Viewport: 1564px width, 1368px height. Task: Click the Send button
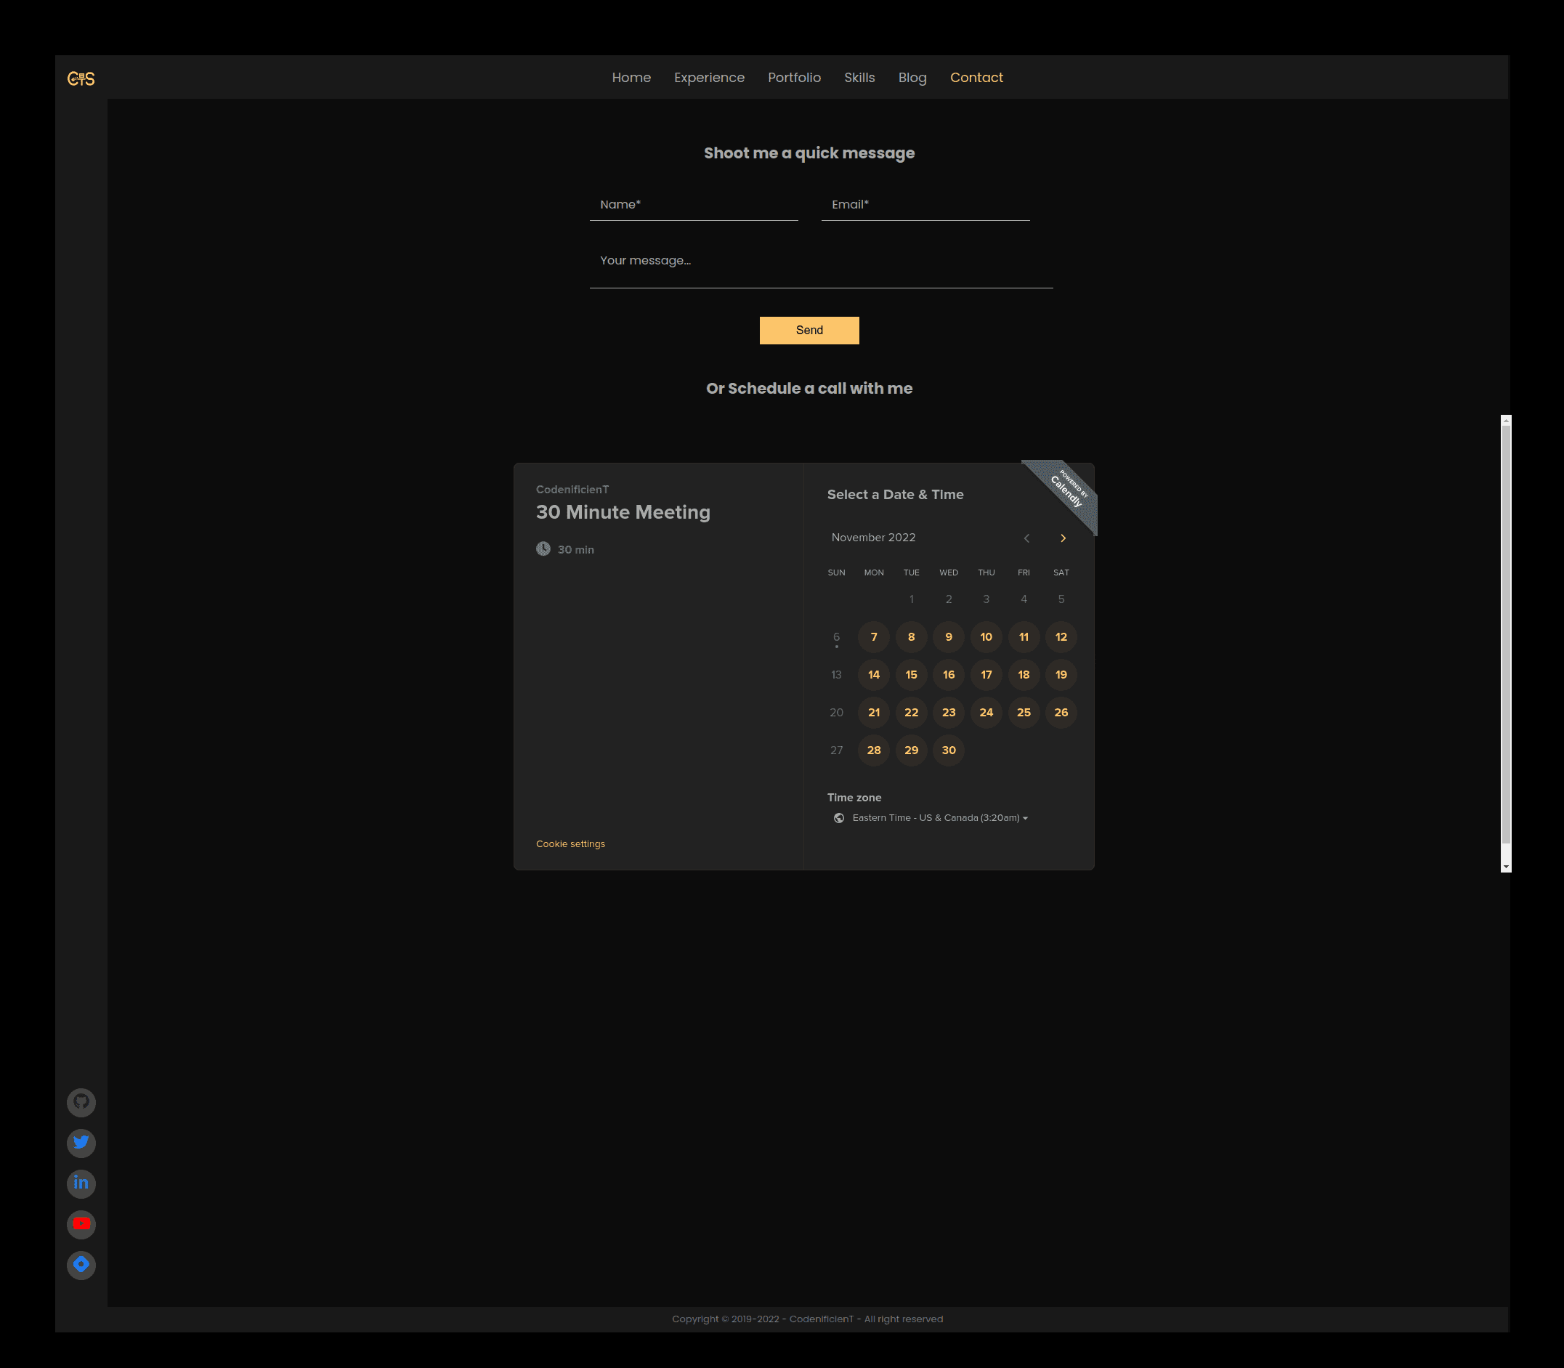click(809, 330)
